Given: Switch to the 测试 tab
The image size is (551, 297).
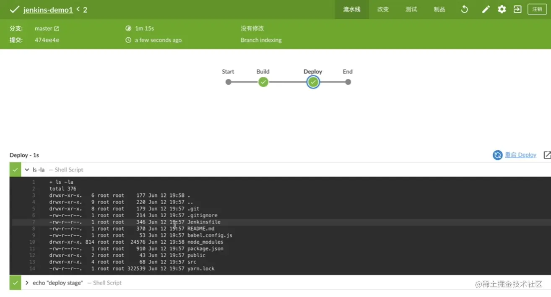Looking at the screenshot, I should [411, 9].
